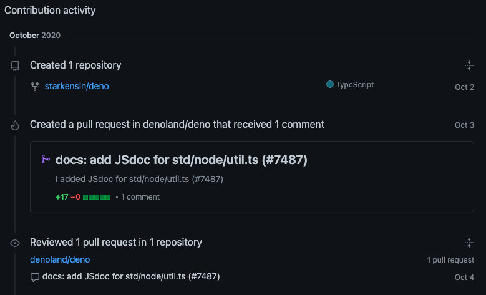486x295 pixels.
Task: Click the green diff stat bar blocks
Action: click(97, 197)
